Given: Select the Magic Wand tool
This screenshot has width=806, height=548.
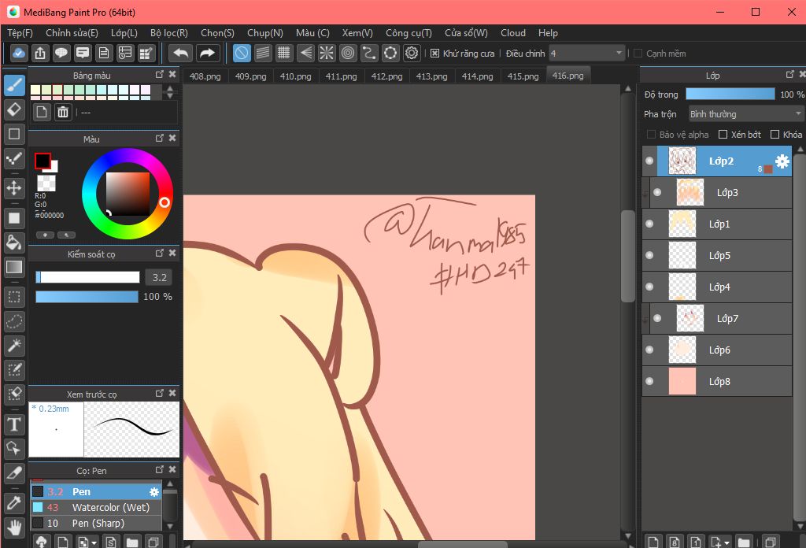Looking at the screenshot, I should coord(14,346).
